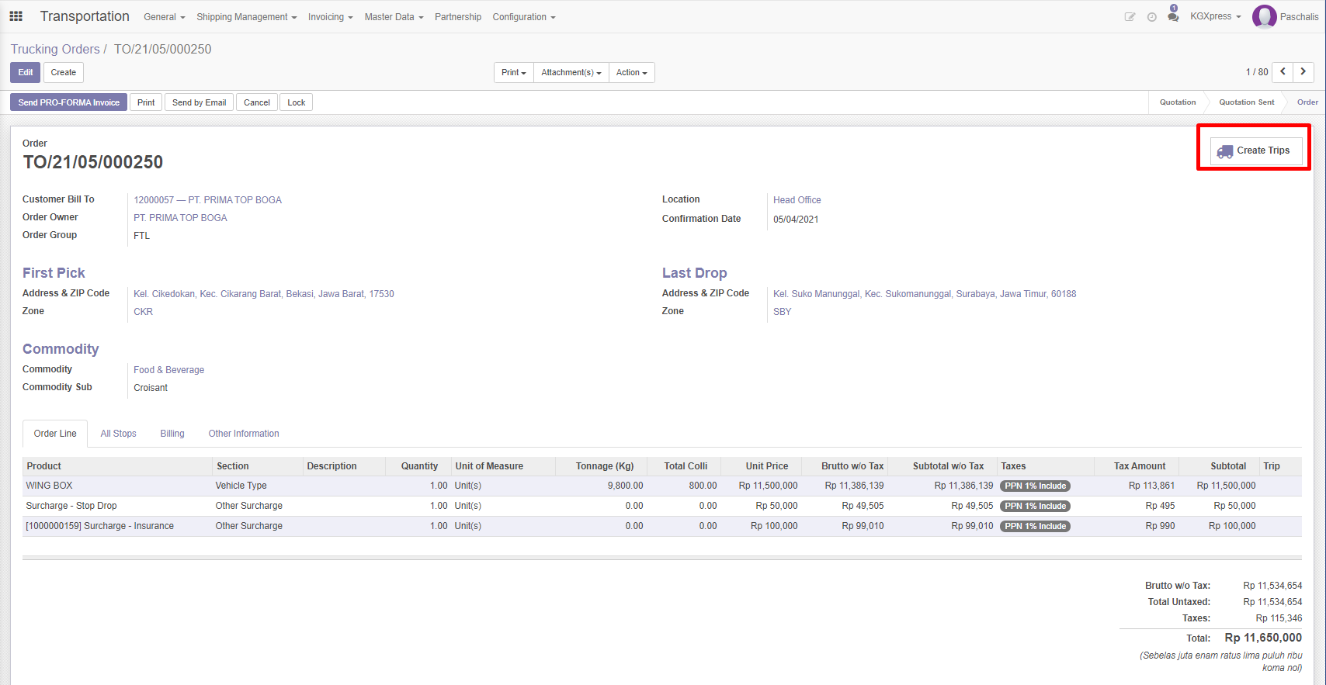Click PPN 1% Include tag in Stop Drop row

1036,506
